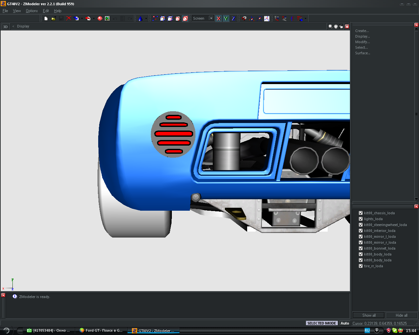The width and height of the screenshot is (419, 335).
Task: Select the viewport zoom magnifier tool
Action: pyautogui.click(x=330, y=26)
